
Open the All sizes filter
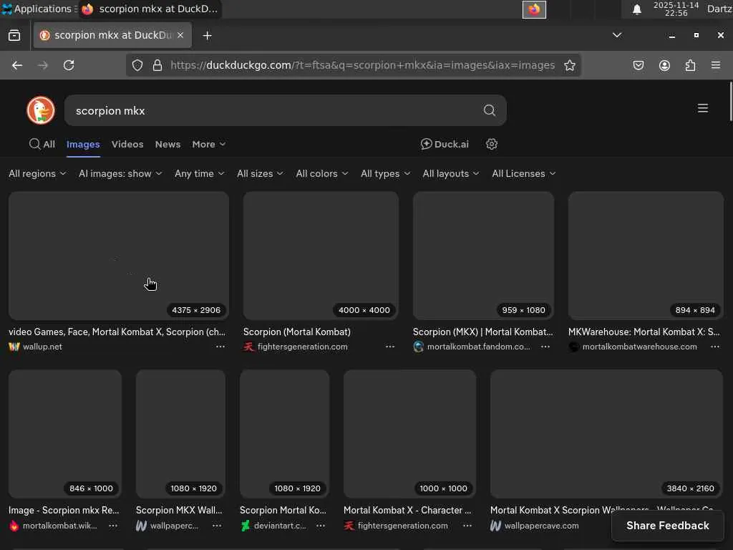tap(260, 173)
